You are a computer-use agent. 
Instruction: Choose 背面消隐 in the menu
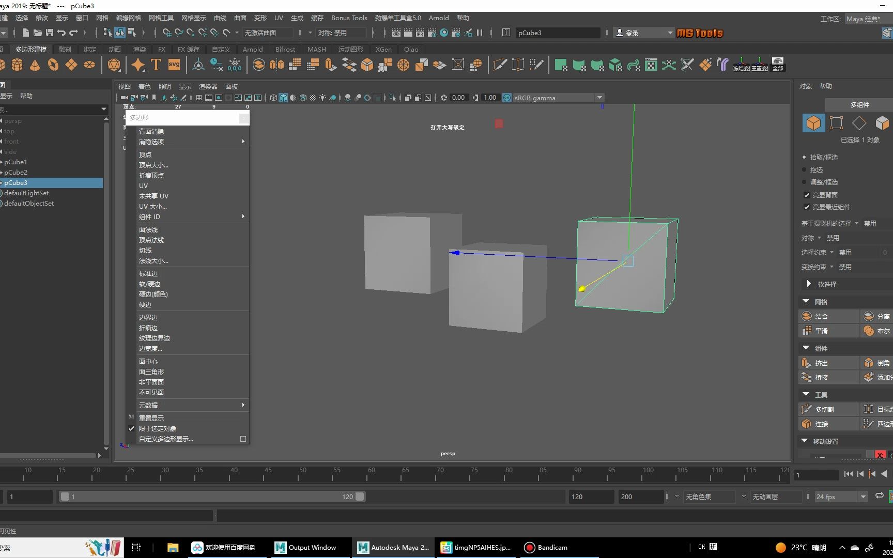(x=151, y=132)
